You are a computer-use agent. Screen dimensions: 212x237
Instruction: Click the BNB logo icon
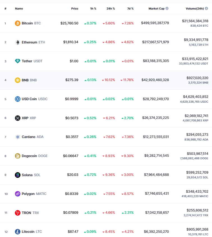pyautogui.click(x=18, y=80)
